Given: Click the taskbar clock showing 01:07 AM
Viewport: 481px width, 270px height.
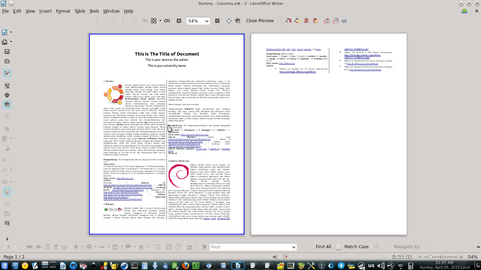Looking at the screenshot, I should pos(444,265).
